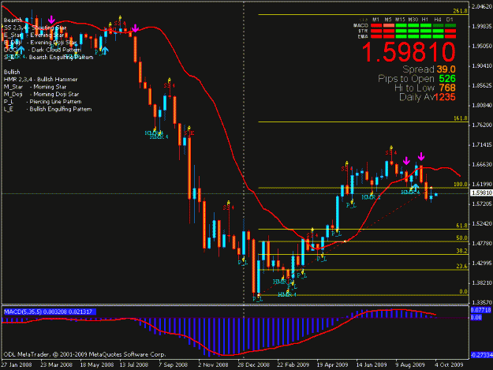Select the red STR cell under D1

[450, 31]
